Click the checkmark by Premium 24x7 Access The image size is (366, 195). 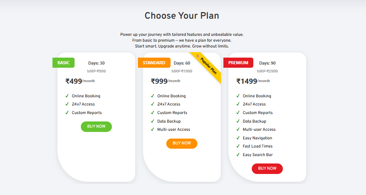[238, 104]
